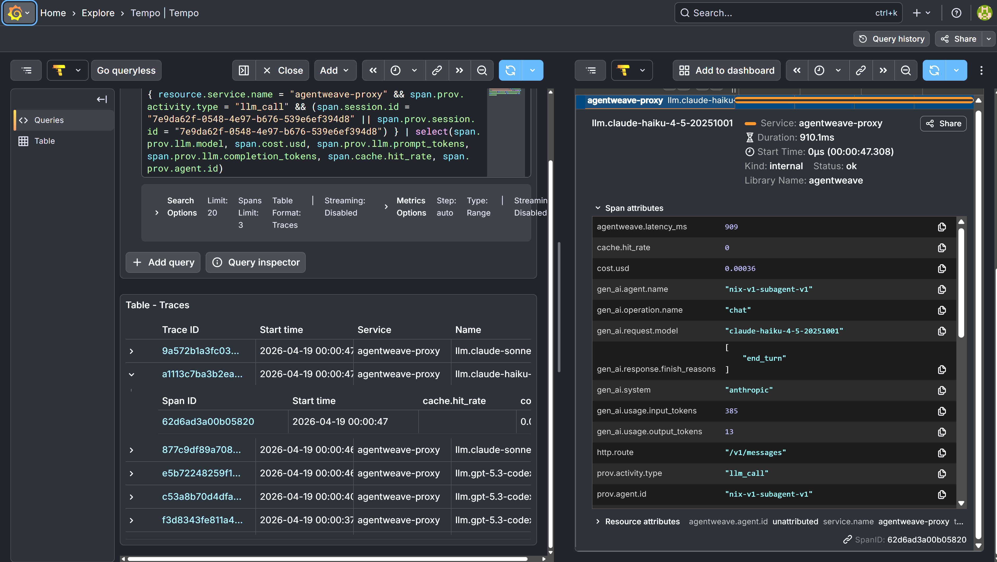Run query in left pane refresh button
Image resolution: width=997 pixels, height=562 pixels.
click(510, 70)
